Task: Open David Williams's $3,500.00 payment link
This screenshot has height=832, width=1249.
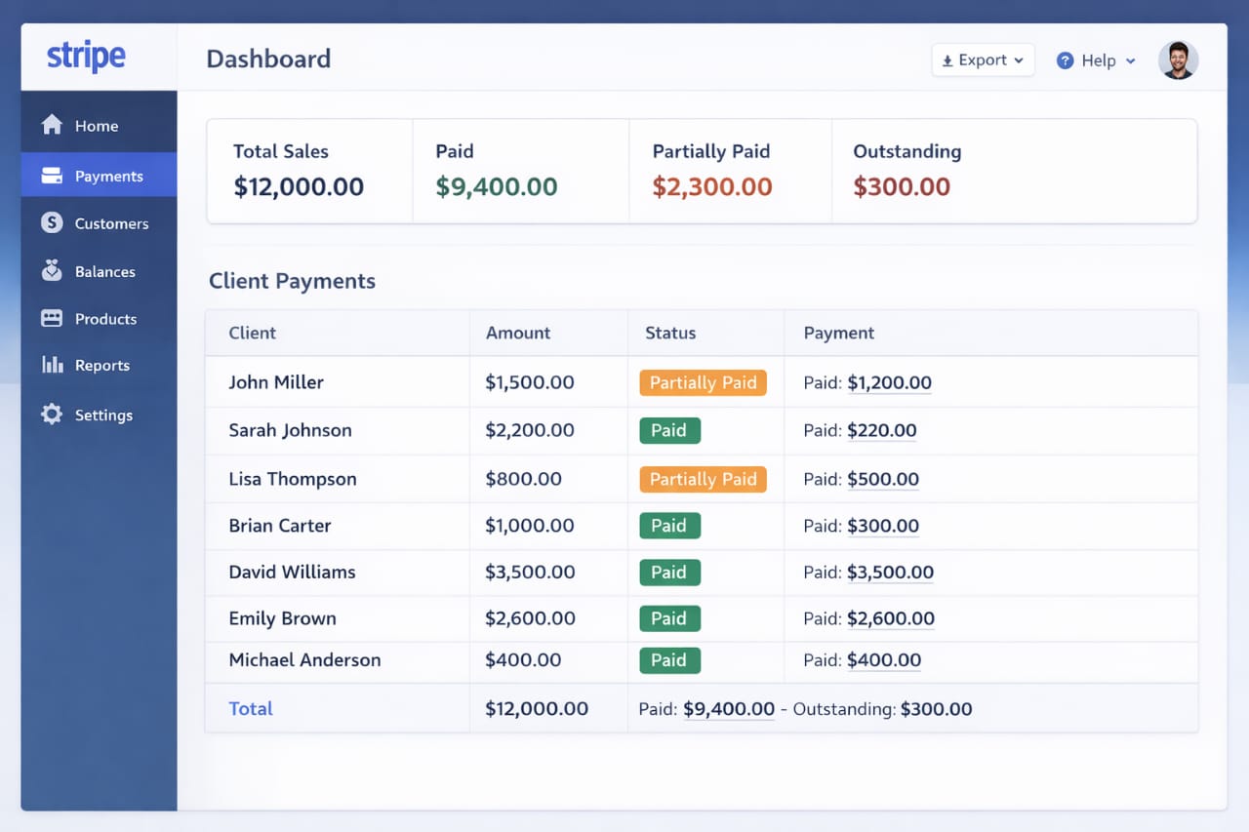Action: [x=890, y=573]
